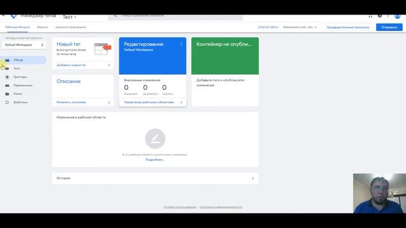Expand the История section chevron
Viewport: 406px width, 228px height.
point(253,179)
